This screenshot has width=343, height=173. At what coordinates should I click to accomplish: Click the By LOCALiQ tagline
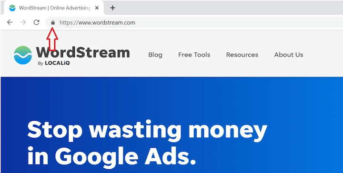54,63
